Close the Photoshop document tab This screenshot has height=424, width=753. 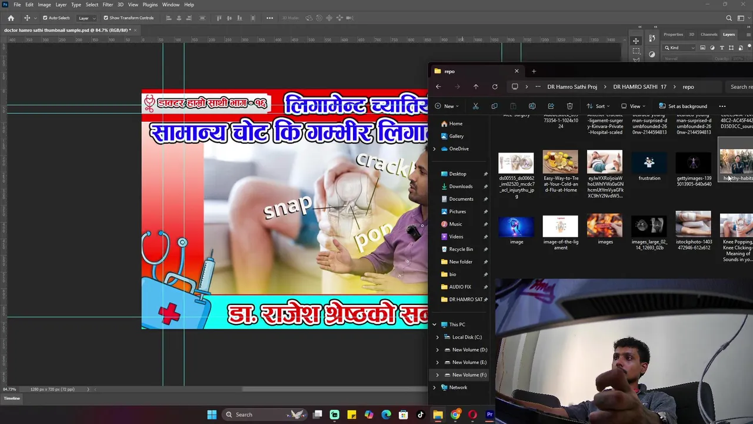click(135, 30)
